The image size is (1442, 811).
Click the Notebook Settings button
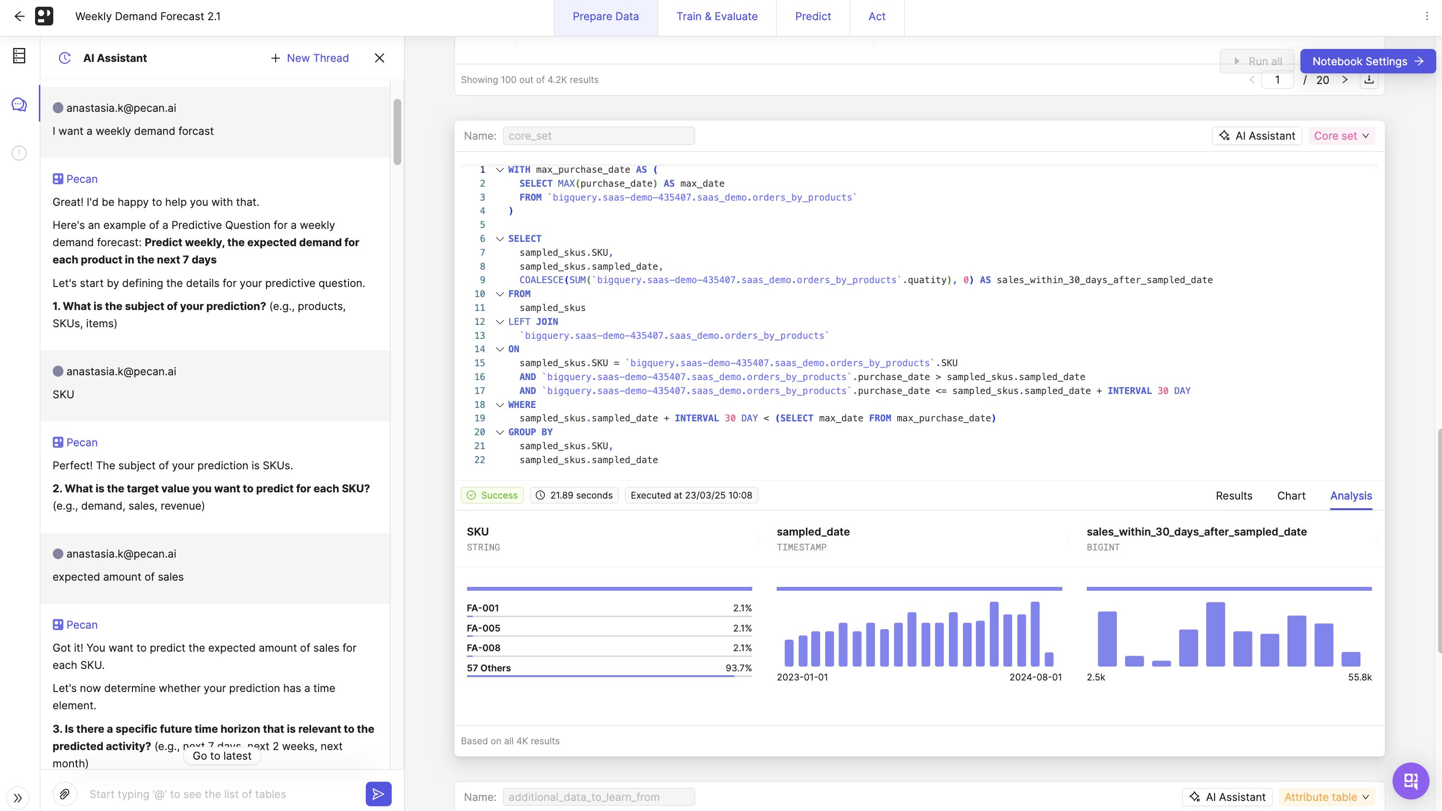pyautogui.click(x=1367, y=61)
